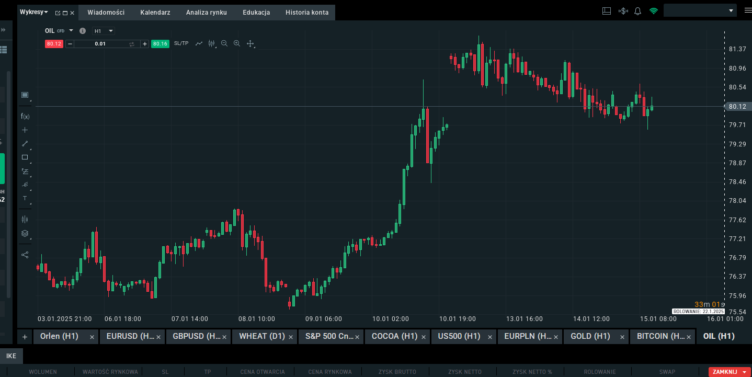
Task: Click the share chart icon
Action: click(x=25, y=255)
